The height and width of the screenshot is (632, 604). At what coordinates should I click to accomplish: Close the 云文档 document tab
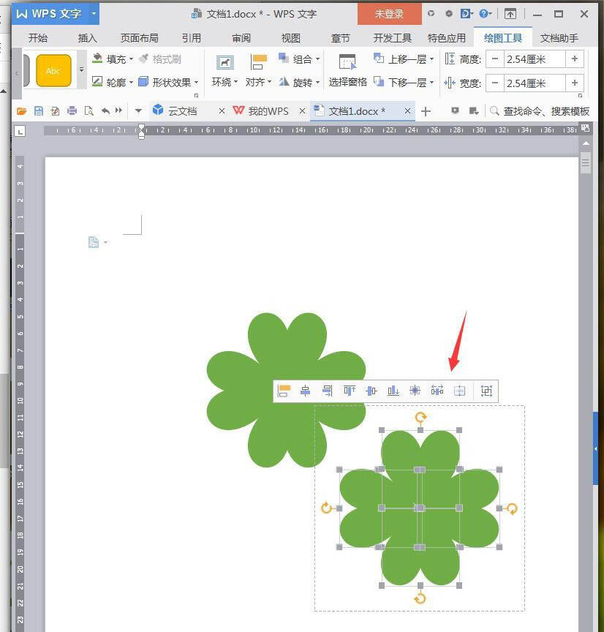(222, 111)
